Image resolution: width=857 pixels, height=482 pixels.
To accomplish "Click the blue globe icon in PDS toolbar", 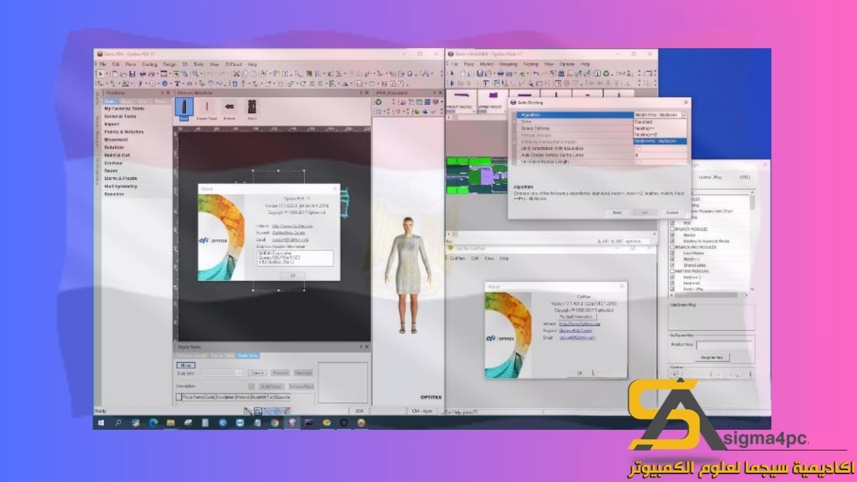I will (x=165, y=84).
